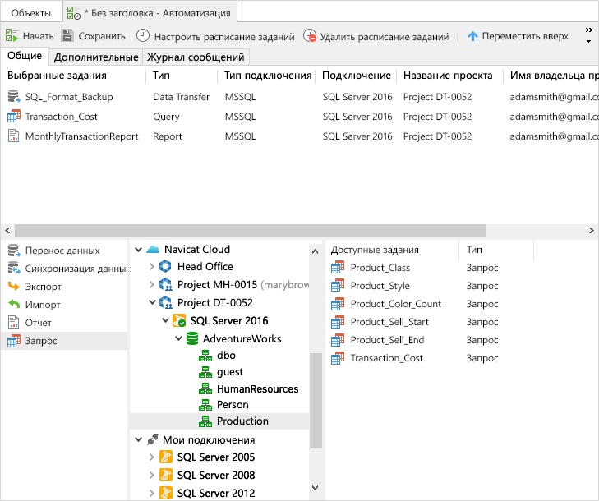Click the MonthlyTransactionReport report icon
Screen dimensions: 599x501
tap(13, 136)
